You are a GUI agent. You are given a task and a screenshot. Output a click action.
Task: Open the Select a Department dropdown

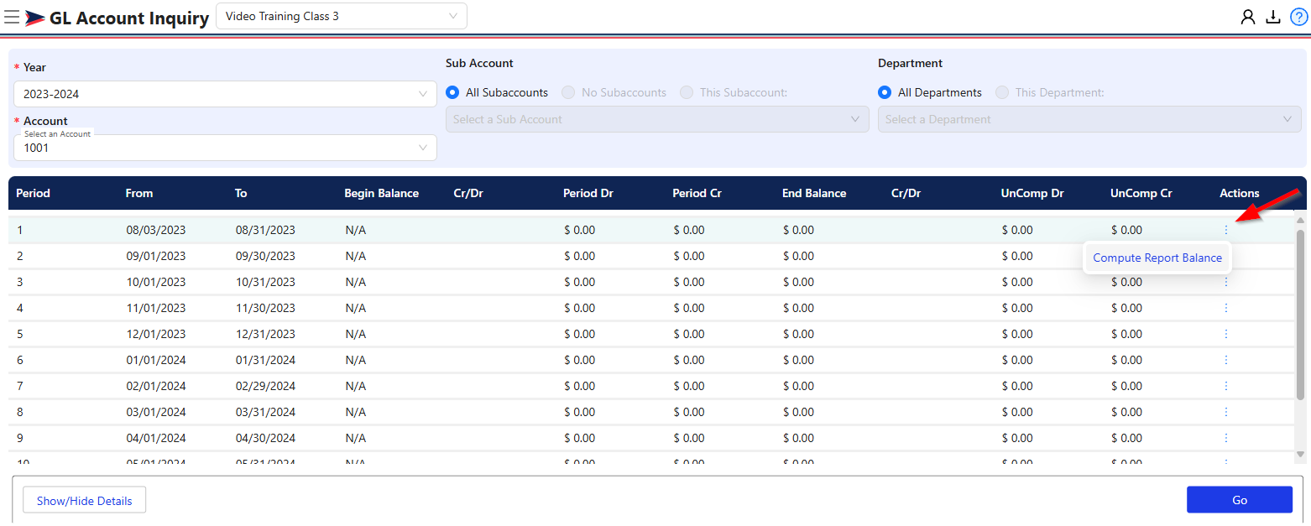click(x=1089, y=119)
